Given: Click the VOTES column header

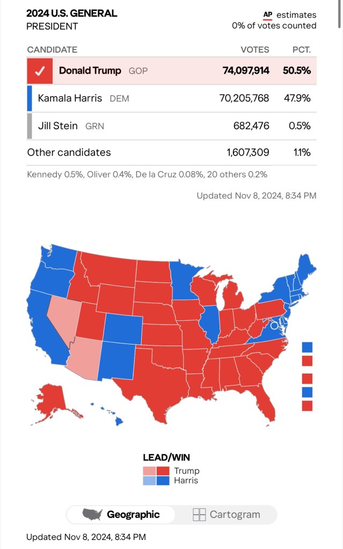Looking at the screenshot, I should 254,49.
